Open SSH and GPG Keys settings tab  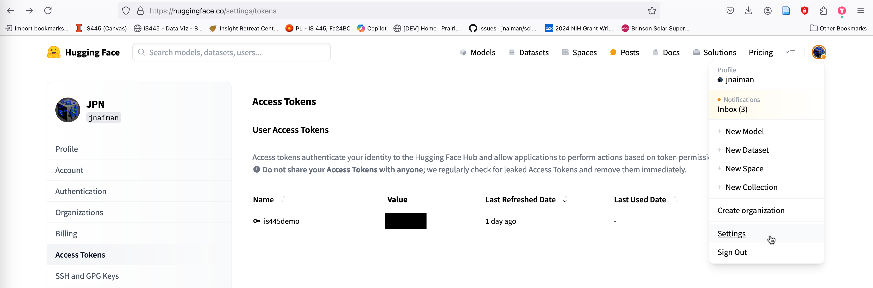point(87,276)
